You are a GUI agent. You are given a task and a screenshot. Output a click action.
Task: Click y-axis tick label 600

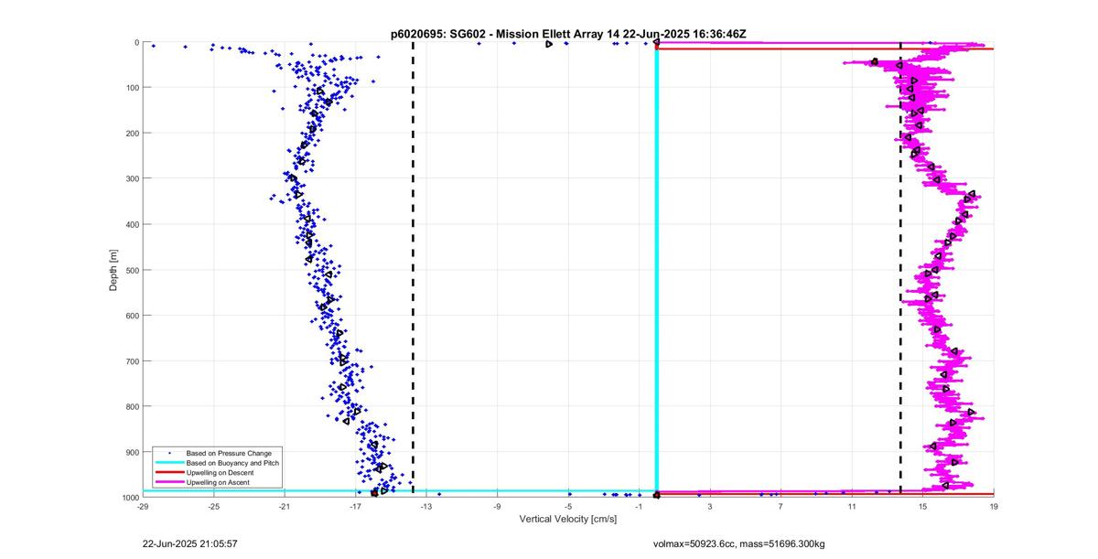click(x=132, y=316)
